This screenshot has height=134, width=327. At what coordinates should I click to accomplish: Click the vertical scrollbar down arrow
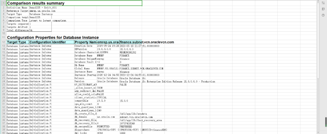(318, 132)
